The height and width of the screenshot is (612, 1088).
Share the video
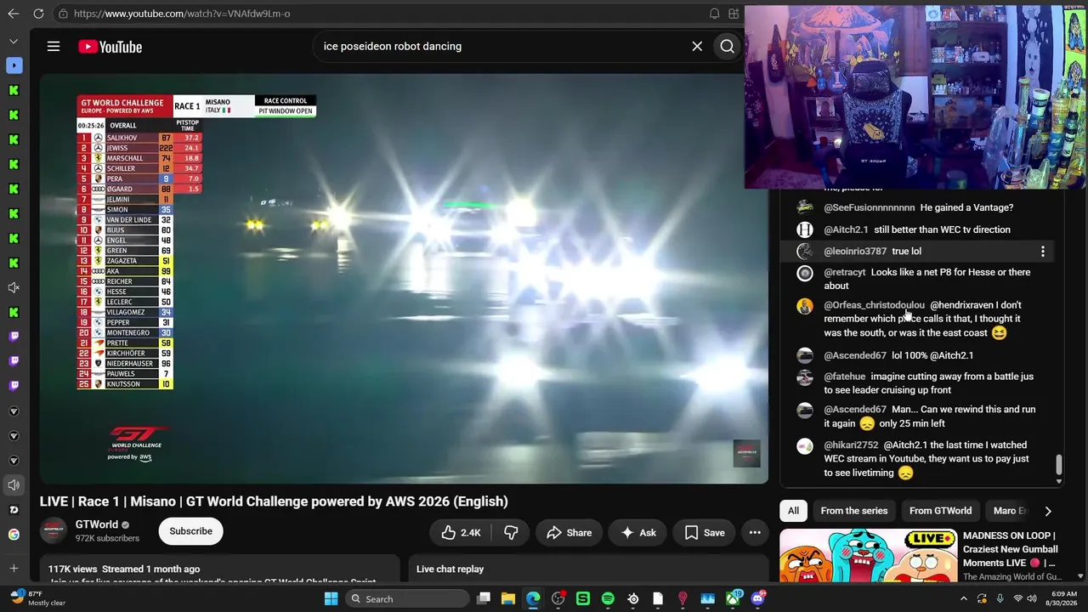[569, 532]
